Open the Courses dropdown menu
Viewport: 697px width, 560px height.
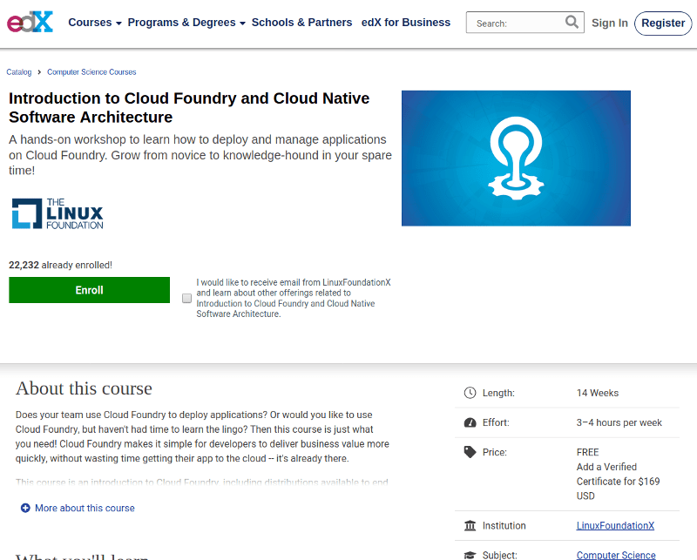(95, 23)
